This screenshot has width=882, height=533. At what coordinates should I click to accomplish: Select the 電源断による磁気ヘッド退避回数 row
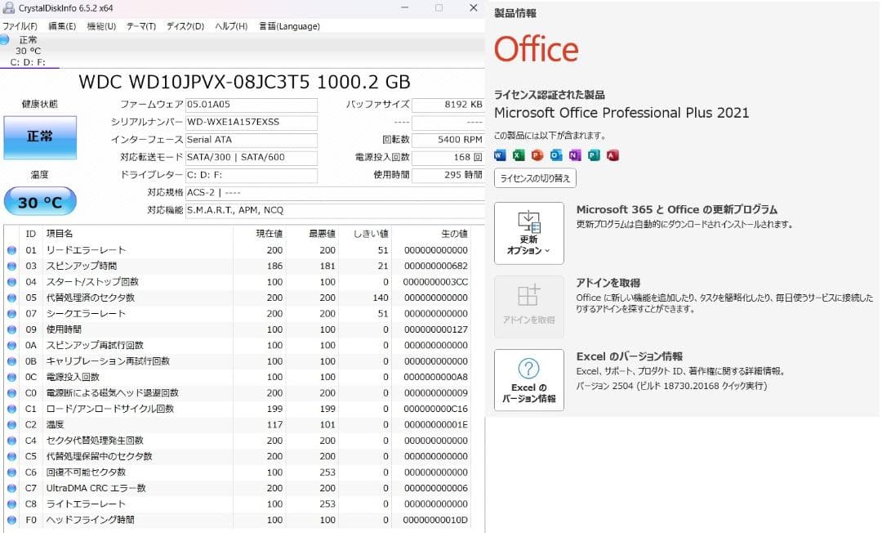238,393
